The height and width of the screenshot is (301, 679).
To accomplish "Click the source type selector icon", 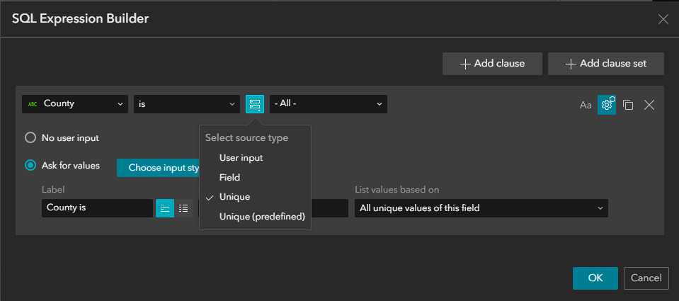I will click(x=255, y=104).
